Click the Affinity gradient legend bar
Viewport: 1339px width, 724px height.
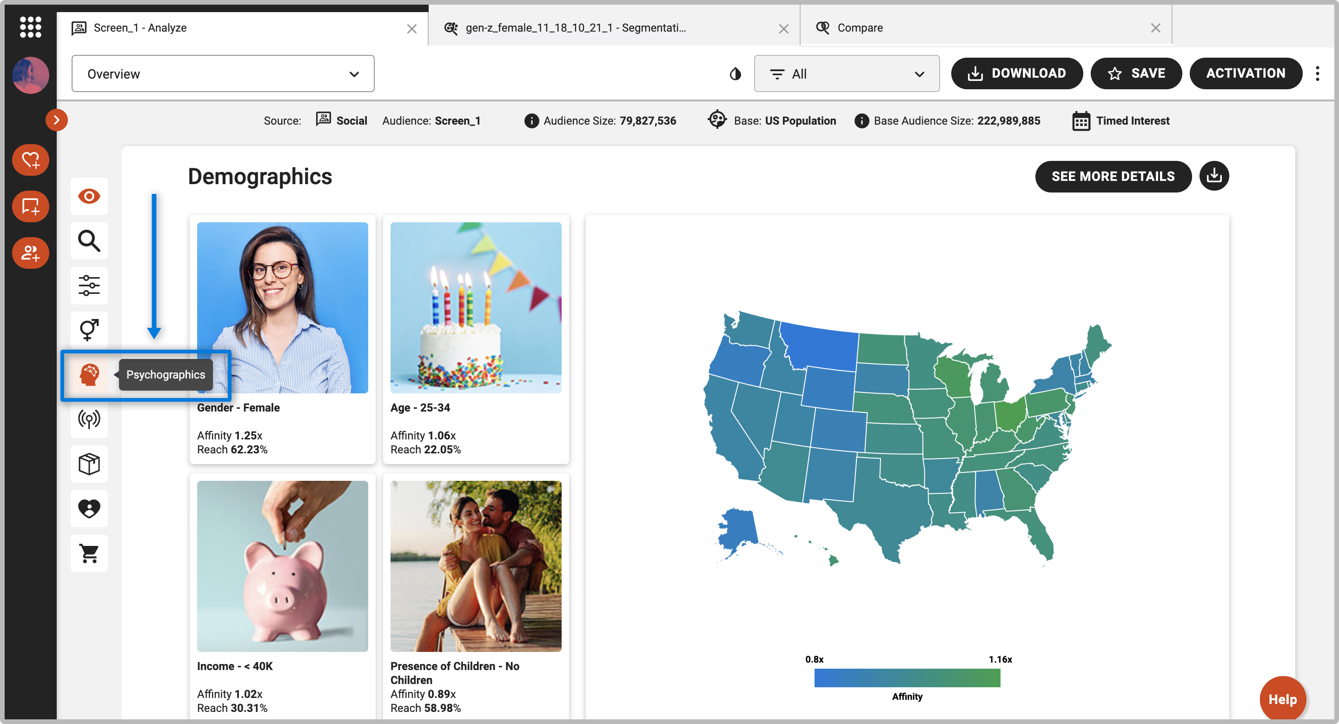pos(907,678)
